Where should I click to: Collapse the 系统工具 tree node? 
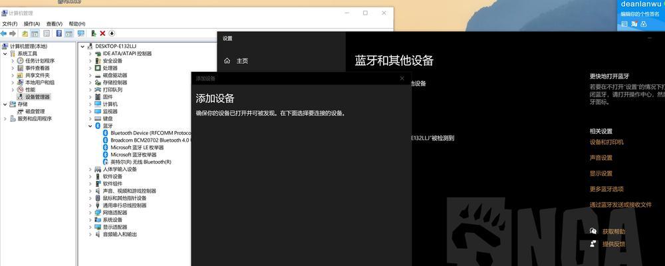pos(5,53)
